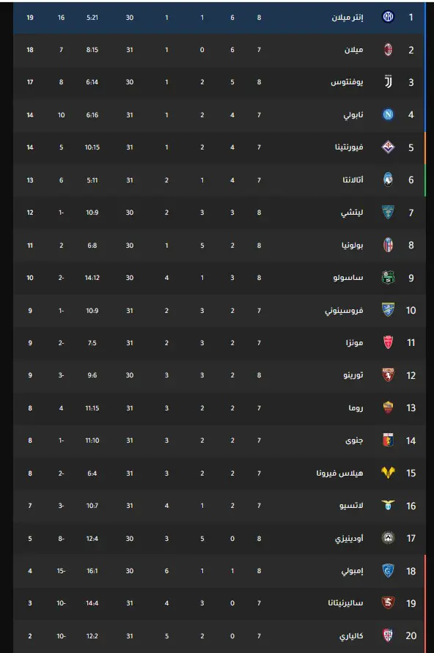Screen dimensions: 434x653
Task: Click the أودينيزي team name
Action: 349,539
